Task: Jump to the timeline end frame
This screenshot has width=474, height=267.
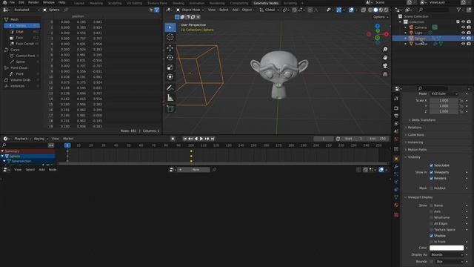Action: (213, 139)
